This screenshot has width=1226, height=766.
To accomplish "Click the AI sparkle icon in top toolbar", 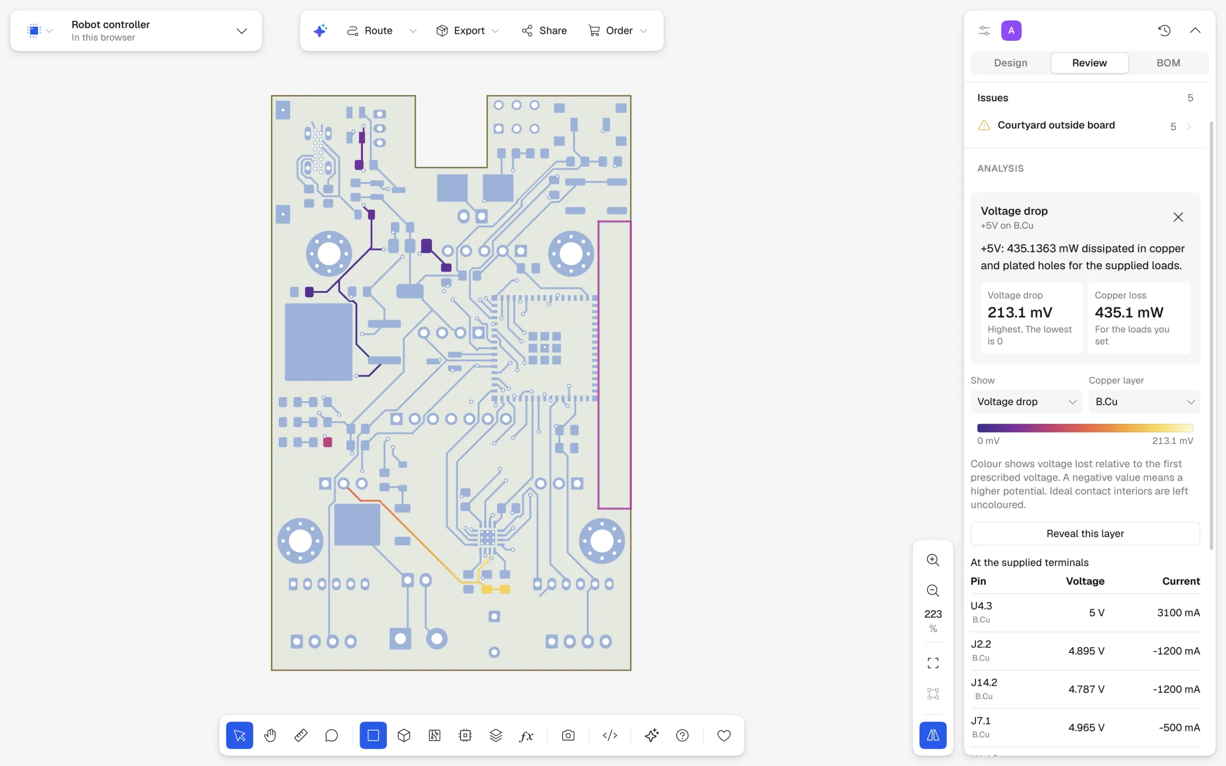I will pyautogui.click(x=320, y=30).
